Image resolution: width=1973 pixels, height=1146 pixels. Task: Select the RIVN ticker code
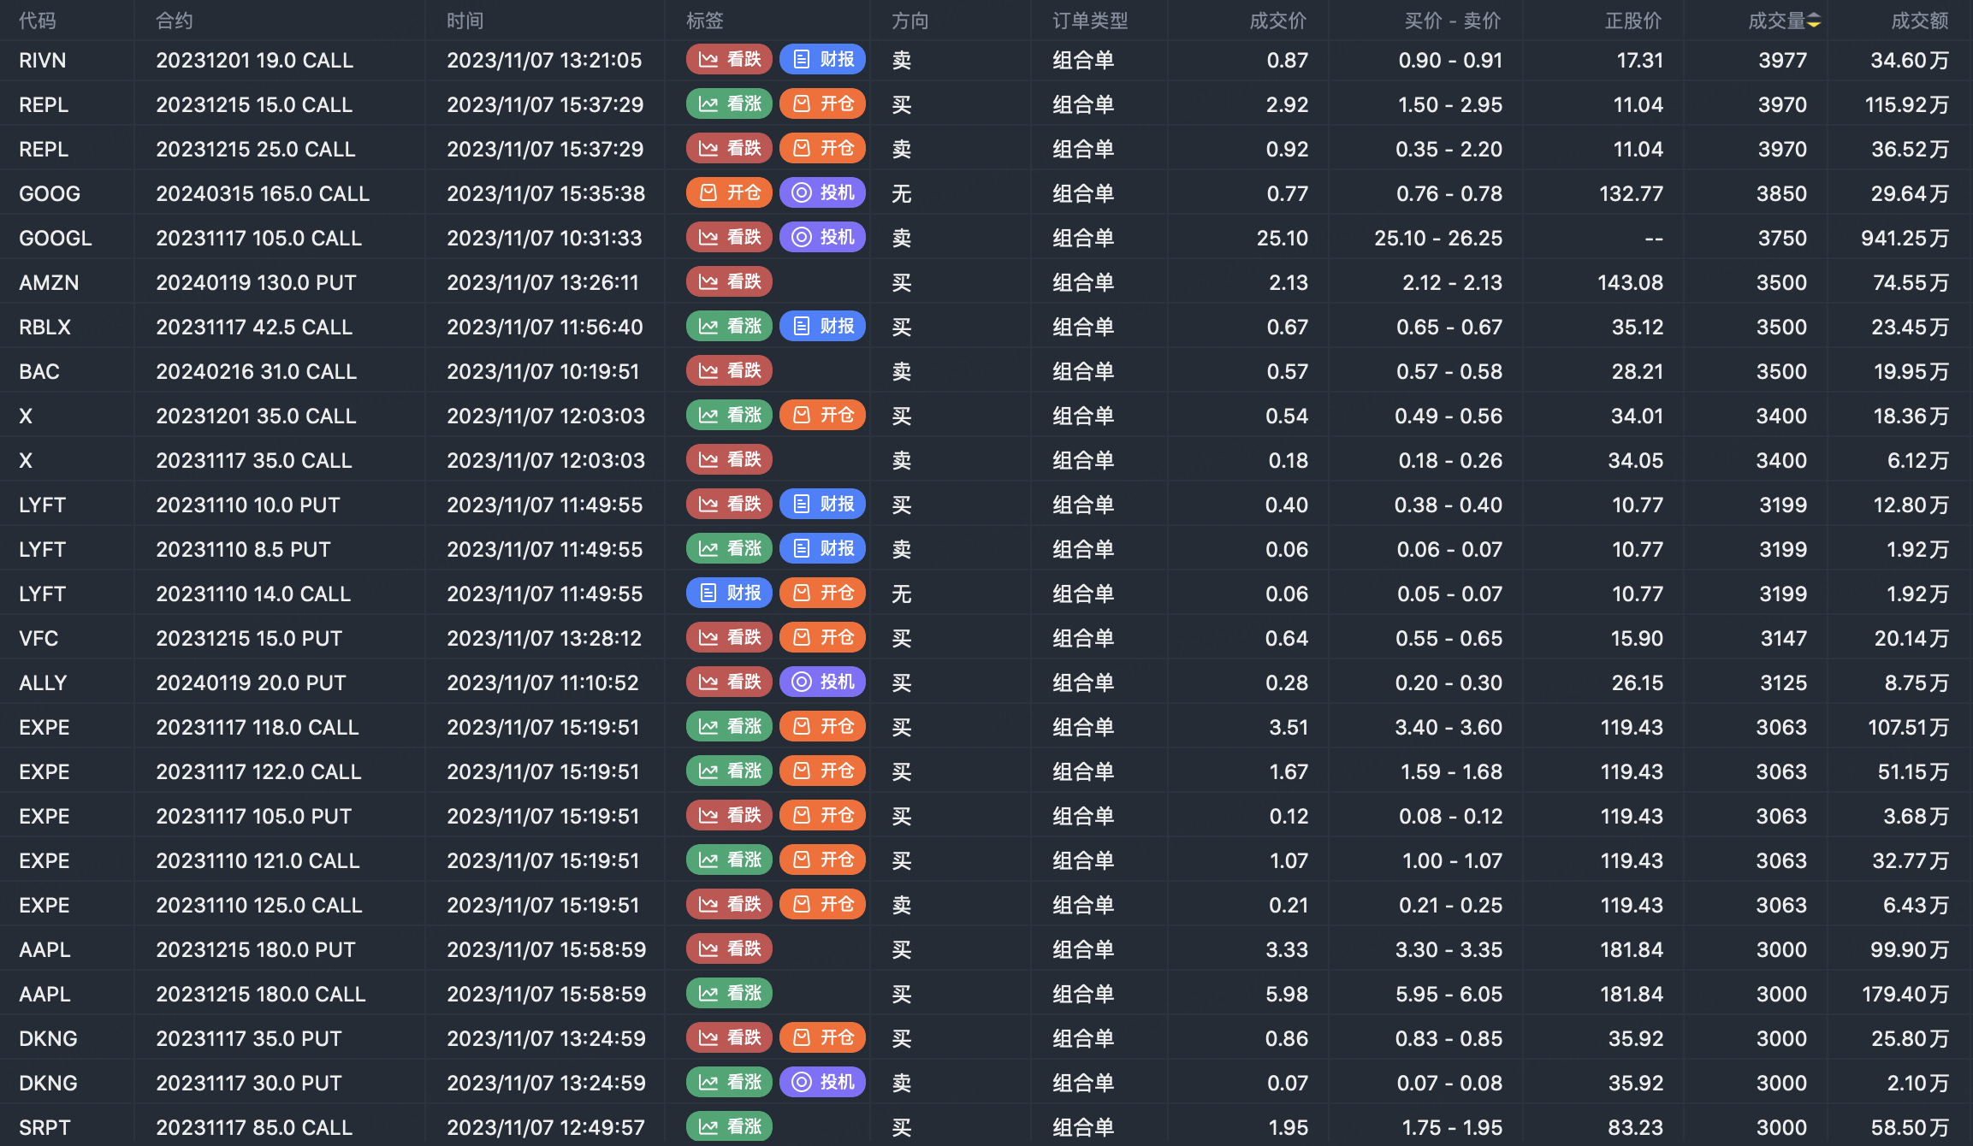(x=43, y=61)
